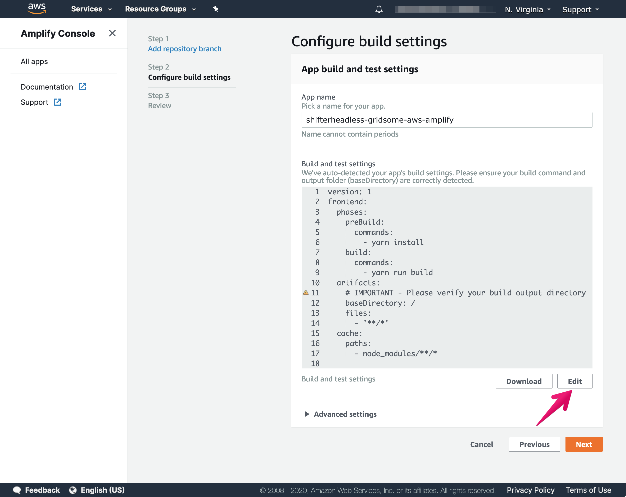The height and width of the screenshot is (497, 626).
Task: Click the Feedback speech bubble icon
Action: 17,490
